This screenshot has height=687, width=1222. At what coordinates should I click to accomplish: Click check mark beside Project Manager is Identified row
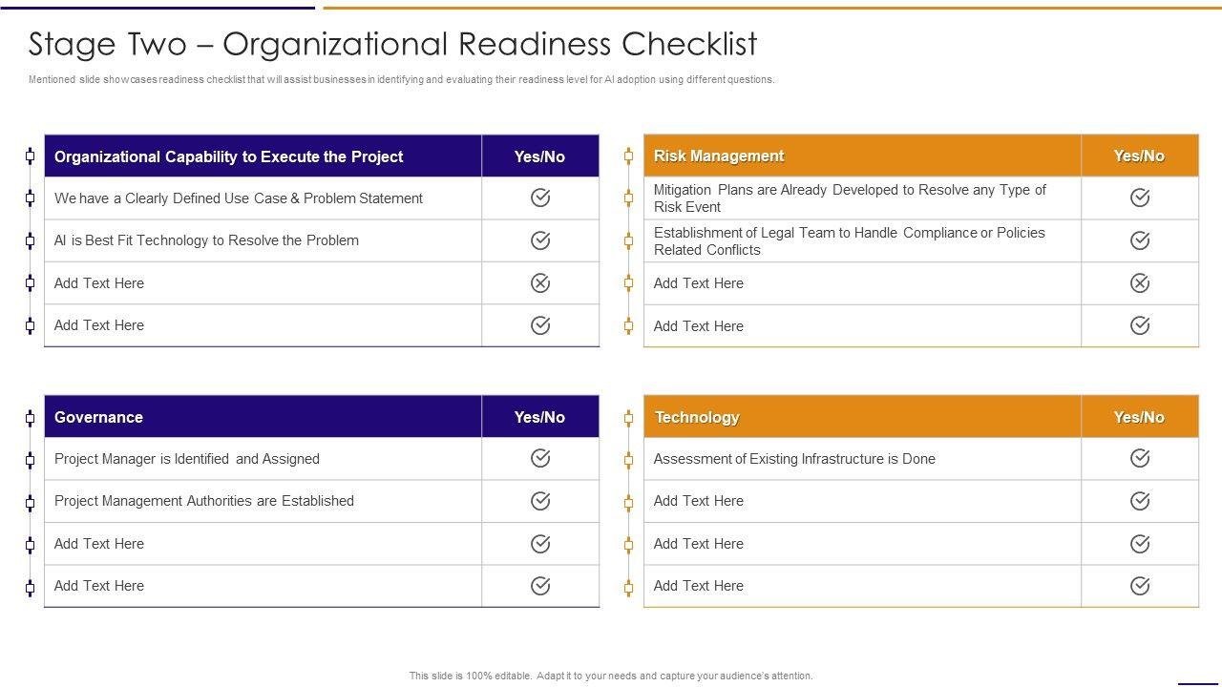click(540, 459)
